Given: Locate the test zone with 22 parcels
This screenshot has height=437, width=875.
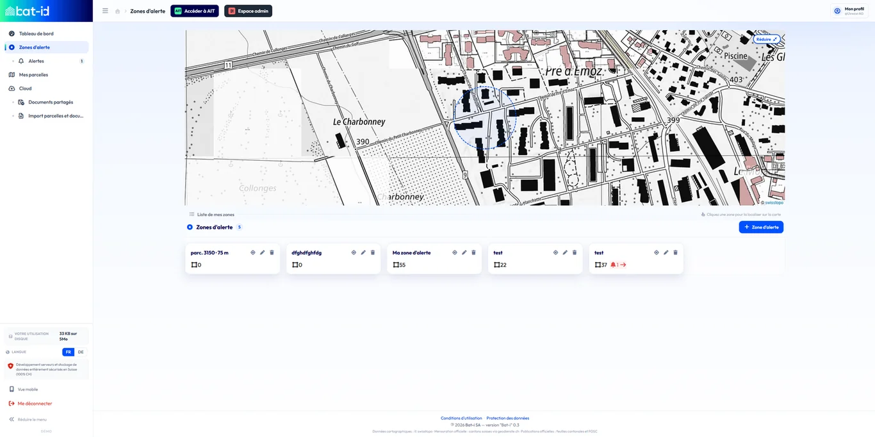Looking at the screenshot, I should click(x=555, y=252).
